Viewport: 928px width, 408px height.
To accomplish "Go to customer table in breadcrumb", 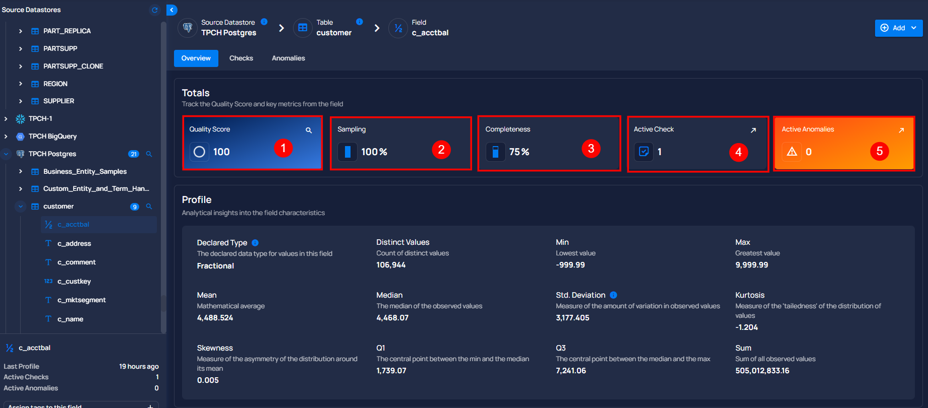I will click(x=334, y=33).
